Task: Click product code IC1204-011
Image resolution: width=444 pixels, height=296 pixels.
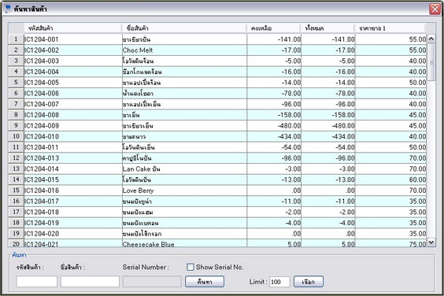Action: pos(42,147)
